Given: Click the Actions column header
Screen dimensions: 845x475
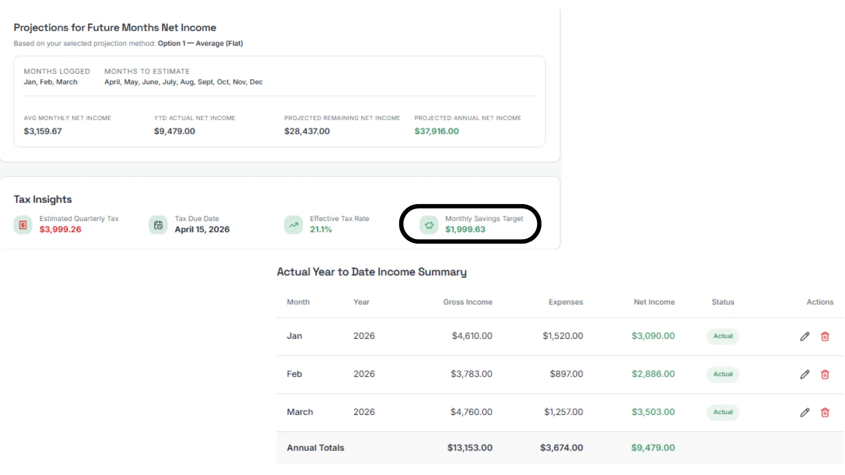Looking at the screenshot, I should pyautogui.click(x=820, y=302).
